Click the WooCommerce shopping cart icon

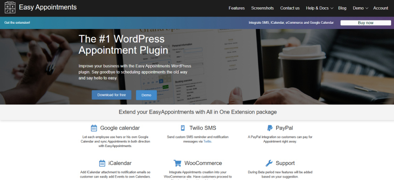point(178,163)
